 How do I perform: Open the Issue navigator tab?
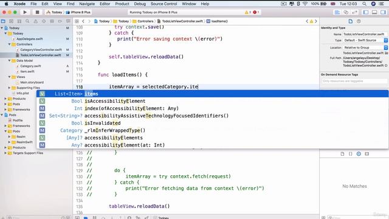[36, 21]
